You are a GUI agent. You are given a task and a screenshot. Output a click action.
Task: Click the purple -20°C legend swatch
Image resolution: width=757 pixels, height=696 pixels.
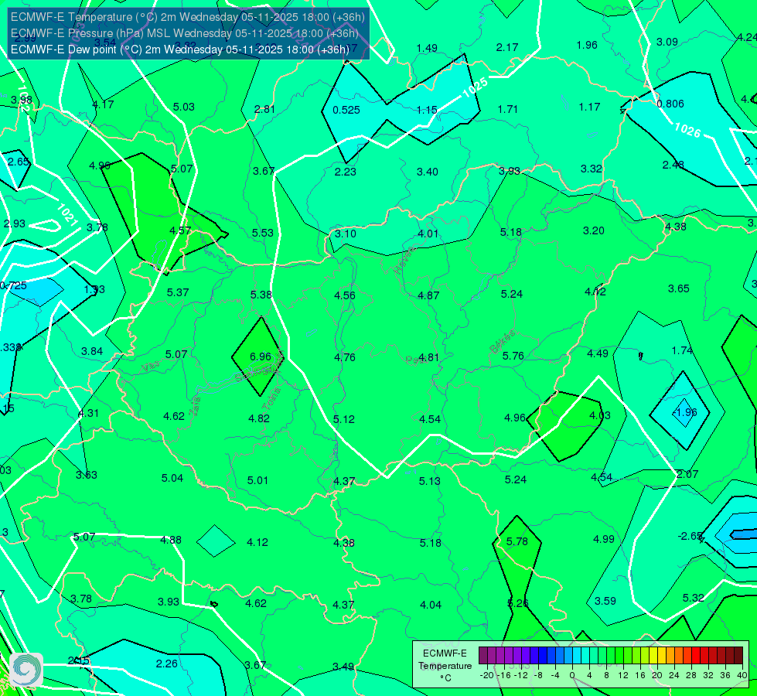tap(483, 656)
